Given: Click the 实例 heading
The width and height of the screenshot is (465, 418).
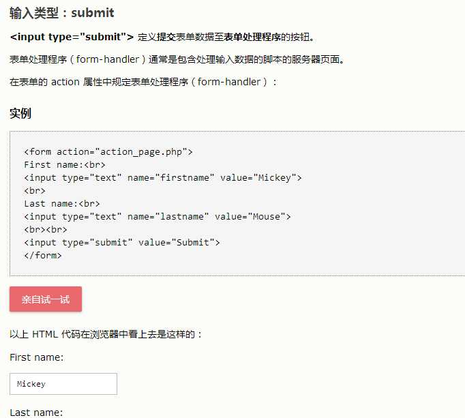Looking at the screenshot, I should pyautogui.click(x=20, y=113).
